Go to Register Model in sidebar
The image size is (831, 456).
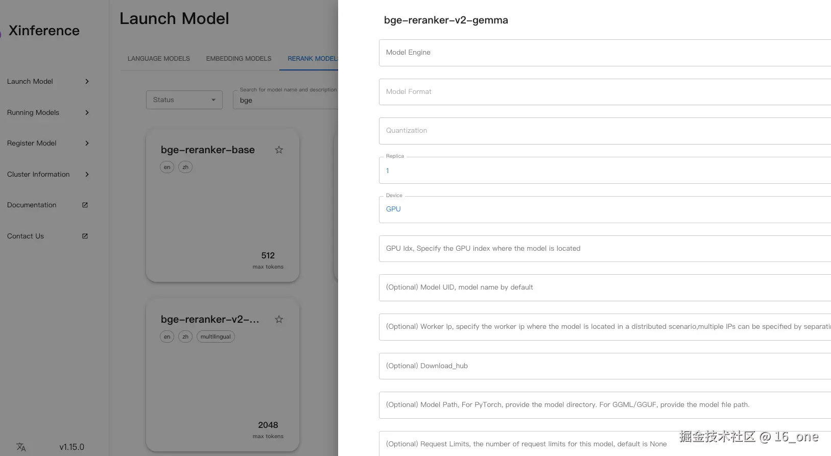pyautogui.click(x=32, y=143)
